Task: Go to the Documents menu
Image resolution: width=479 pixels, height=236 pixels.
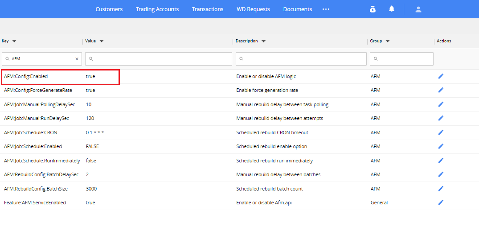Action: (298, 9)
